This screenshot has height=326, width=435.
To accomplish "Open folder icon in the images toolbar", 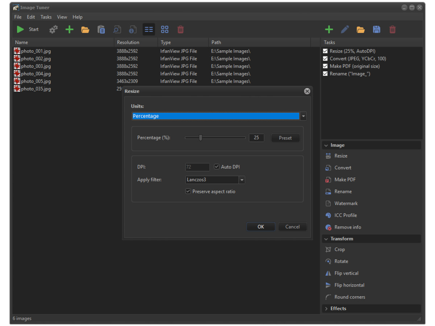I will pyautogui.click(x=85, y=30).
